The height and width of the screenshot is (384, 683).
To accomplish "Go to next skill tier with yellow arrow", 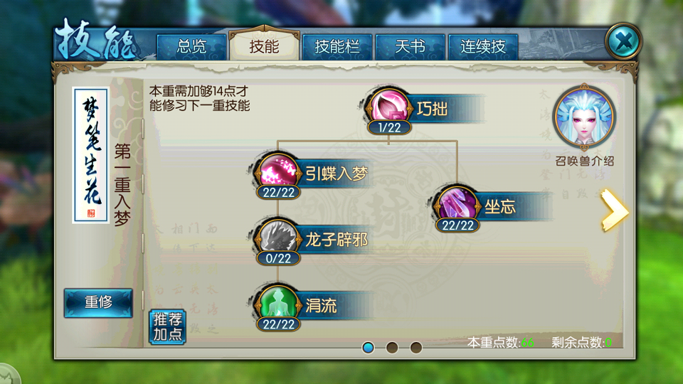I will (x=614, y=210).
